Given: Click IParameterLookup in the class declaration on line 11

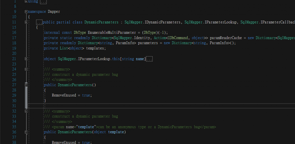Looking at the screenshot, I should (220, 22).
